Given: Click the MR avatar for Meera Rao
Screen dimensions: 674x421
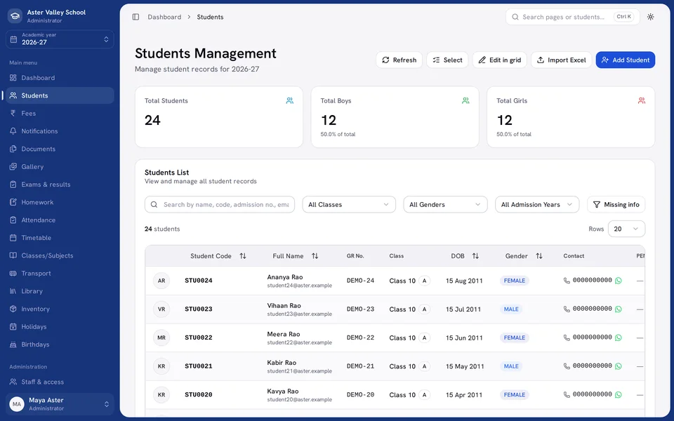Looking at the screenshot, I should (x=161, y=338).
